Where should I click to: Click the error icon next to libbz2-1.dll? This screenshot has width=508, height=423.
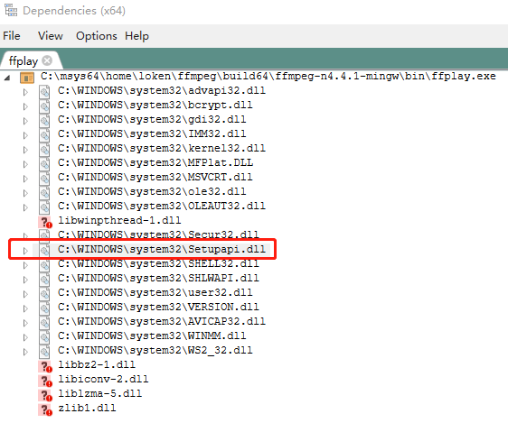[x=44, y=366]
